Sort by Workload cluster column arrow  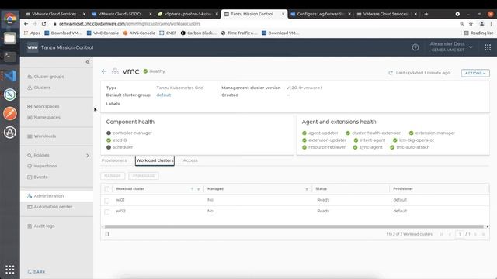click(x=192, y=189)
